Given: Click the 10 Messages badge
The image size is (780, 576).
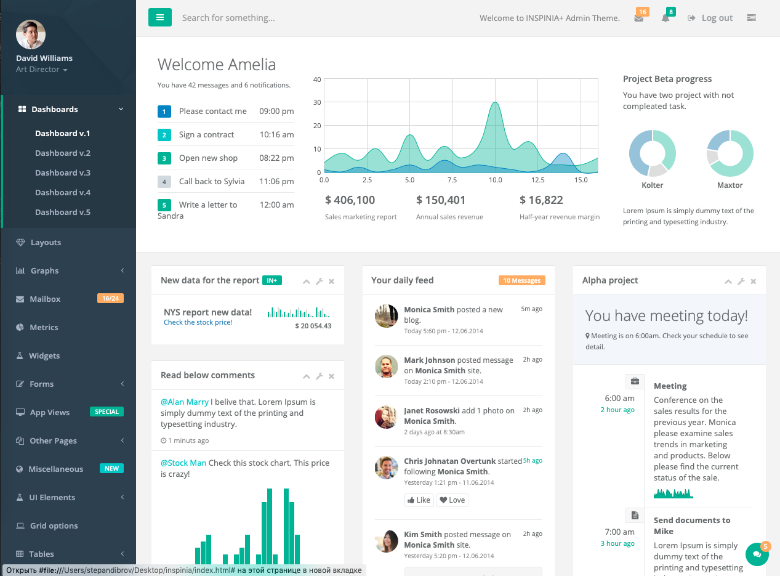Looking at the screenshot, I should (x=521, y=280).
